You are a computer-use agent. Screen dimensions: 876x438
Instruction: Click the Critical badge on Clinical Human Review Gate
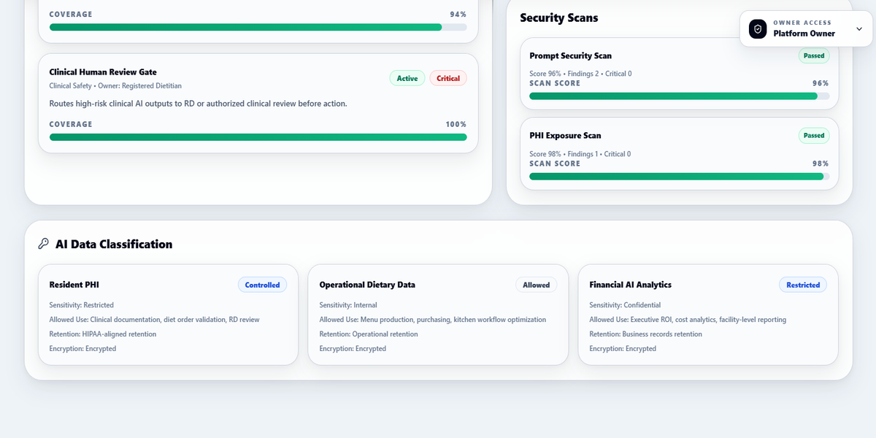448,78
